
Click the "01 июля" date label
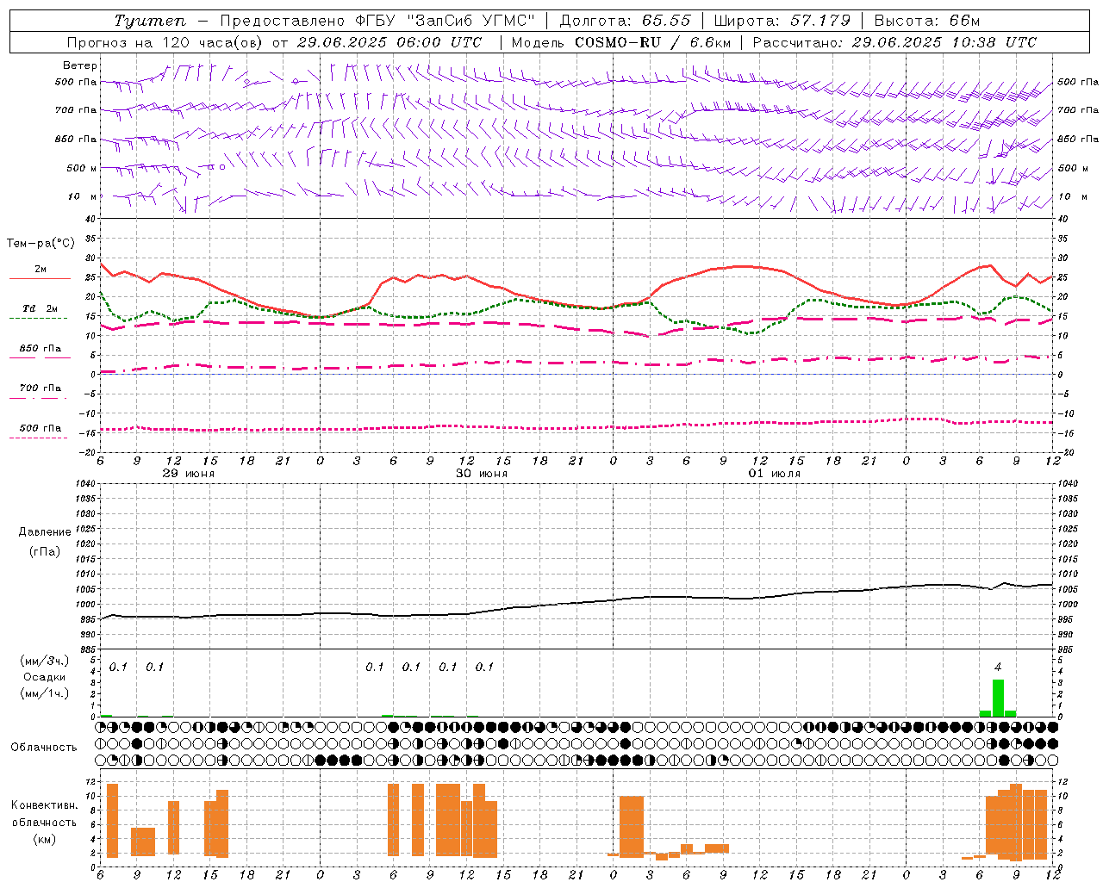pyautogui.click(x=774, y=474)
